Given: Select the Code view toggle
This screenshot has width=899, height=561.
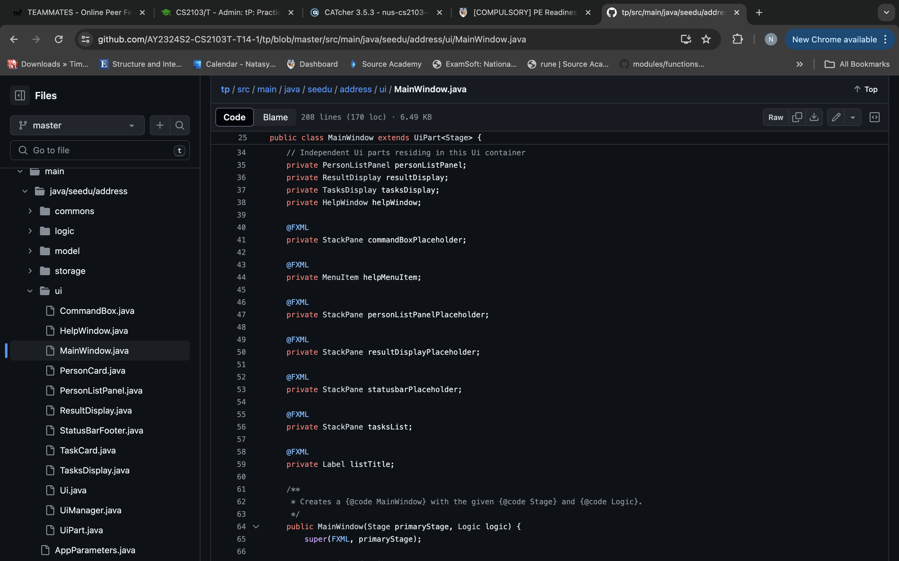Looking at the screenshot, I should point(234,117).
